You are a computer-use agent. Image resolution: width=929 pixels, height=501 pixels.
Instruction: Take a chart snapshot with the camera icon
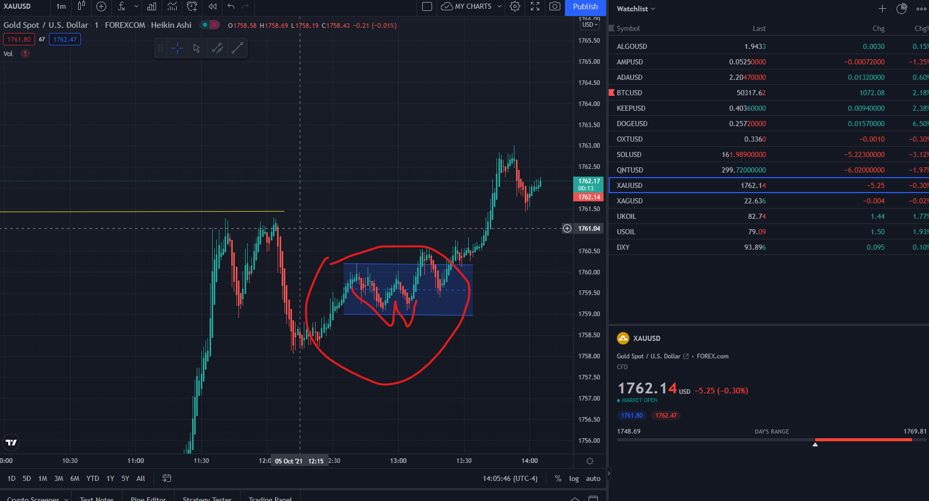(555, 6)
